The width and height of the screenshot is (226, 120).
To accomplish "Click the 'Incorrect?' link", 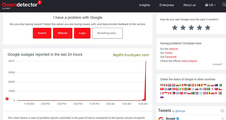I will pyautogui.click(x=217, y=64).
